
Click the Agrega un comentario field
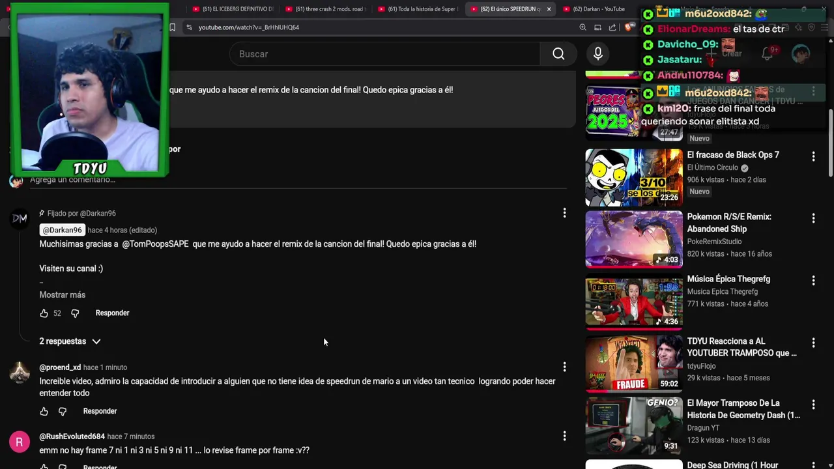click(298, 180)
